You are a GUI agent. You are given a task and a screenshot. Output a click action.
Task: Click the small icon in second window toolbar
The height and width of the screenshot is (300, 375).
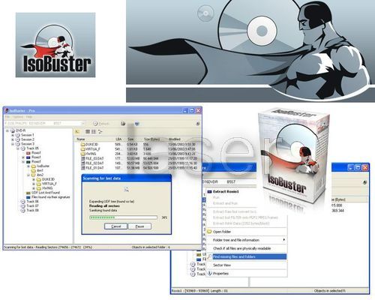coord(364,183)
